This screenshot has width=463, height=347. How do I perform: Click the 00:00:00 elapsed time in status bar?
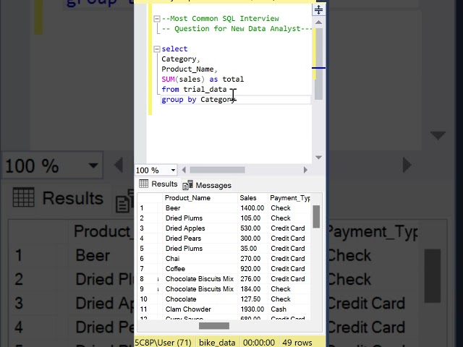coord(259,343)
